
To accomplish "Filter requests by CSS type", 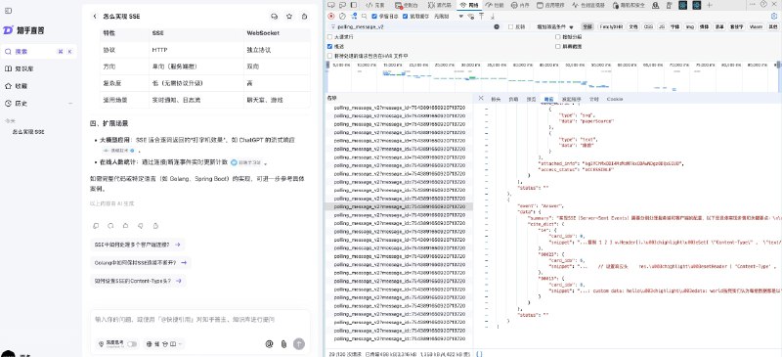I will 648,27.
